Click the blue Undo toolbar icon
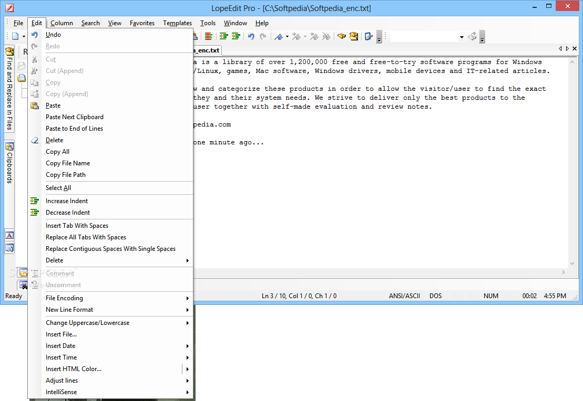This screenshot has width=583, height=401. tap(251, 36)
